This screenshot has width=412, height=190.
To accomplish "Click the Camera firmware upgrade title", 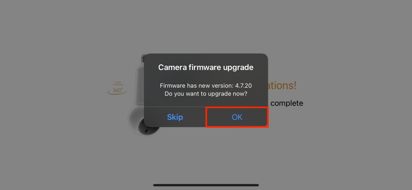I will [206, 67].
